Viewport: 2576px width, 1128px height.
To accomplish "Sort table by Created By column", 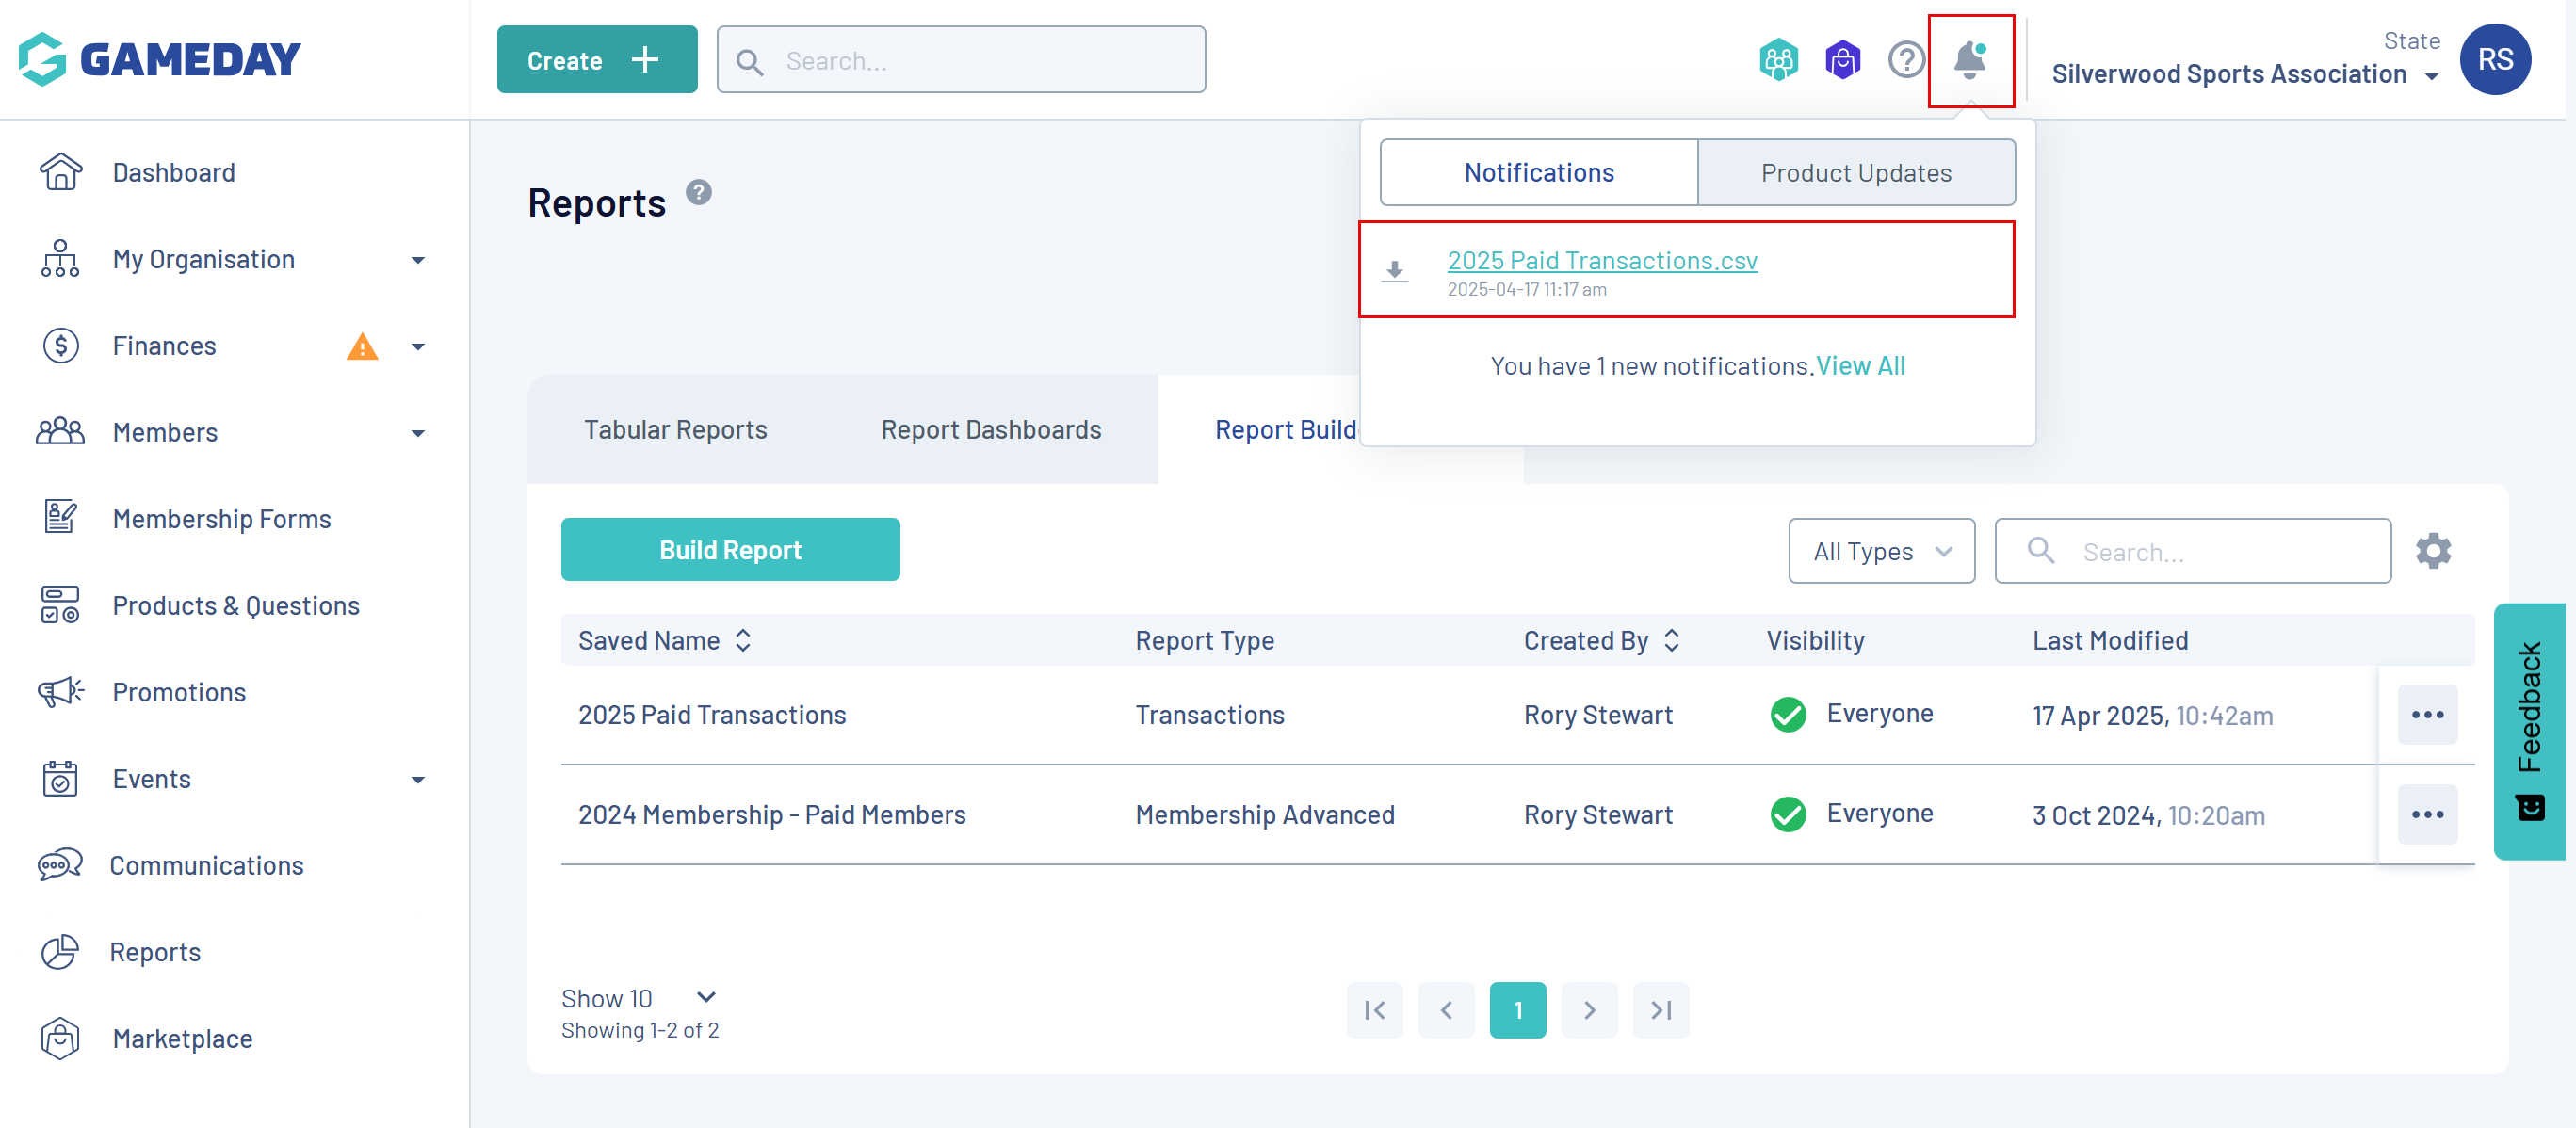I will click(1672, 641).
